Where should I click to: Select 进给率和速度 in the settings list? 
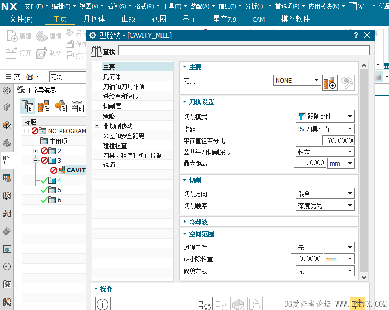pos(121,96)
